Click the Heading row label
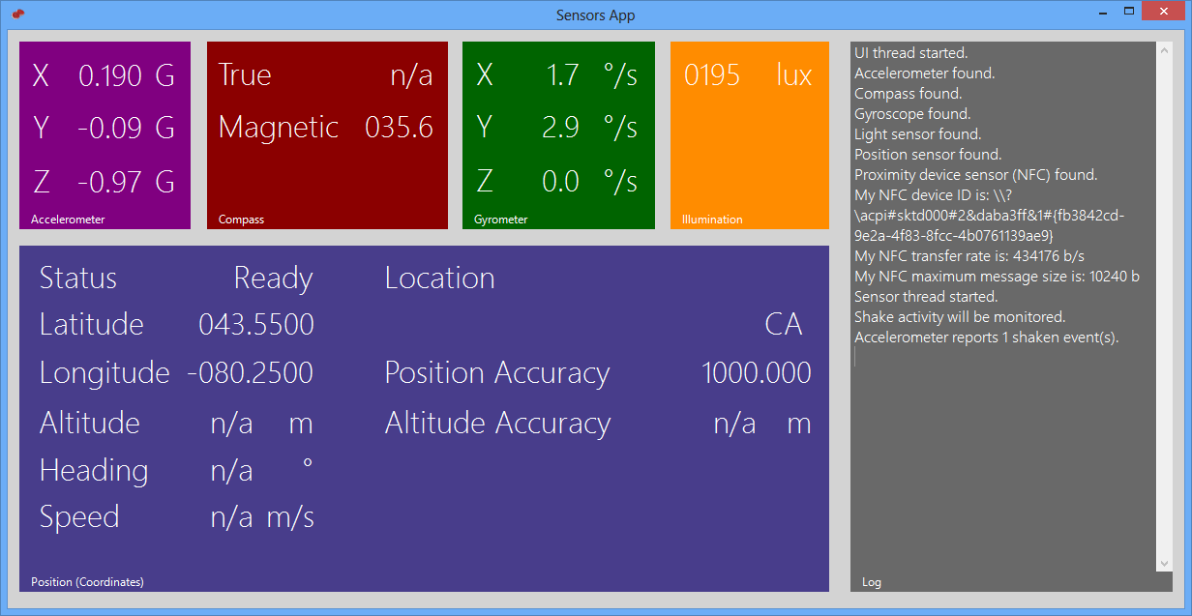The height and width of the screenshot is (616, 1192). coord(94,472)
